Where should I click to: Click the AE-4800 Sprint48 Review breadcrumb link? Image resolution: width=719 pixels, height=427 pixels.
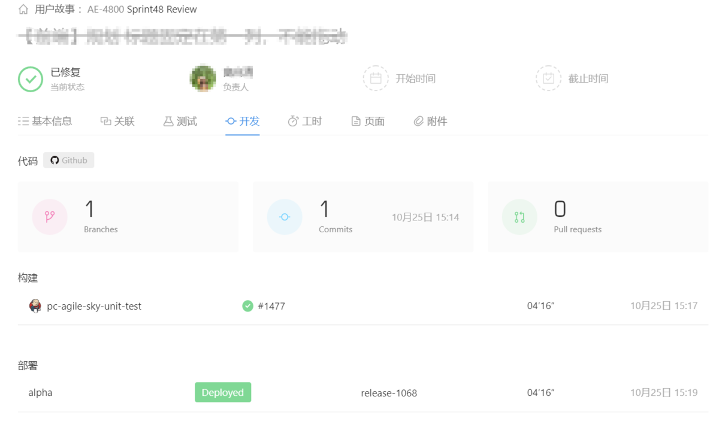(x=141, y=9)
